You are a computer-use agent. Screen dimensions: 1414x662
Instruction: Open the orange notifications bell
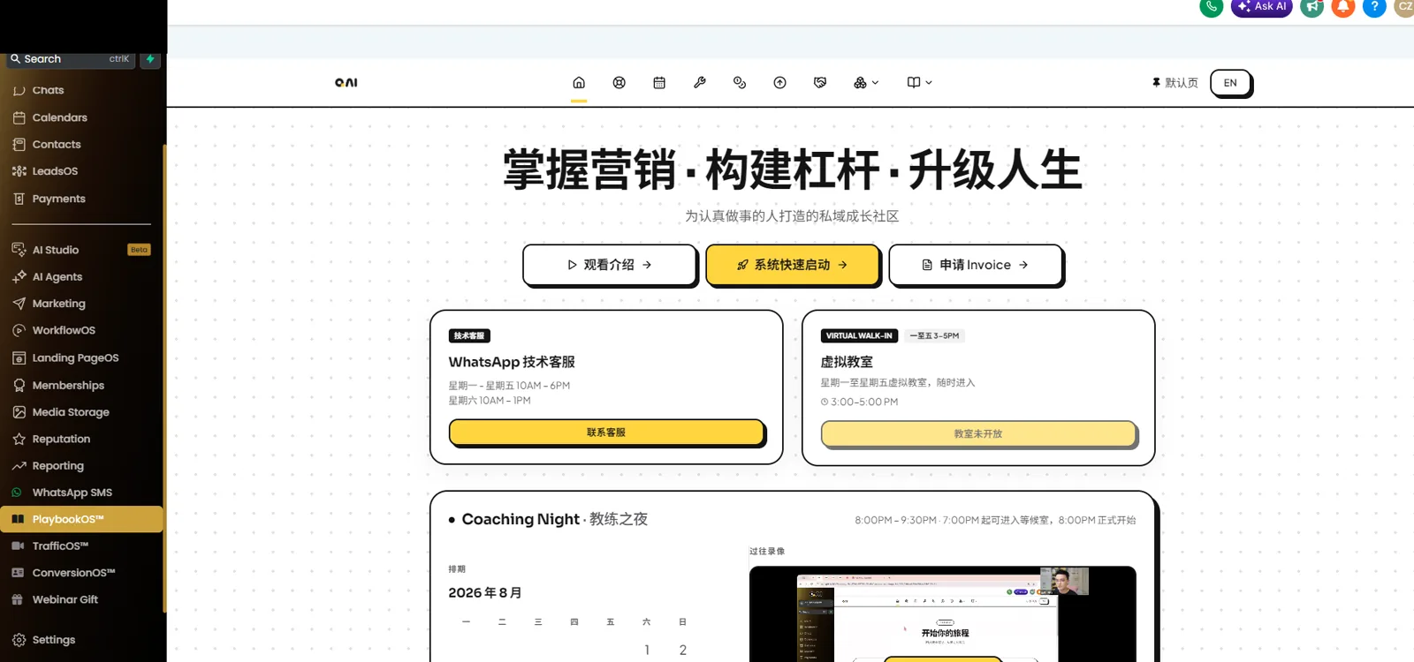[x=1343, y=6]
